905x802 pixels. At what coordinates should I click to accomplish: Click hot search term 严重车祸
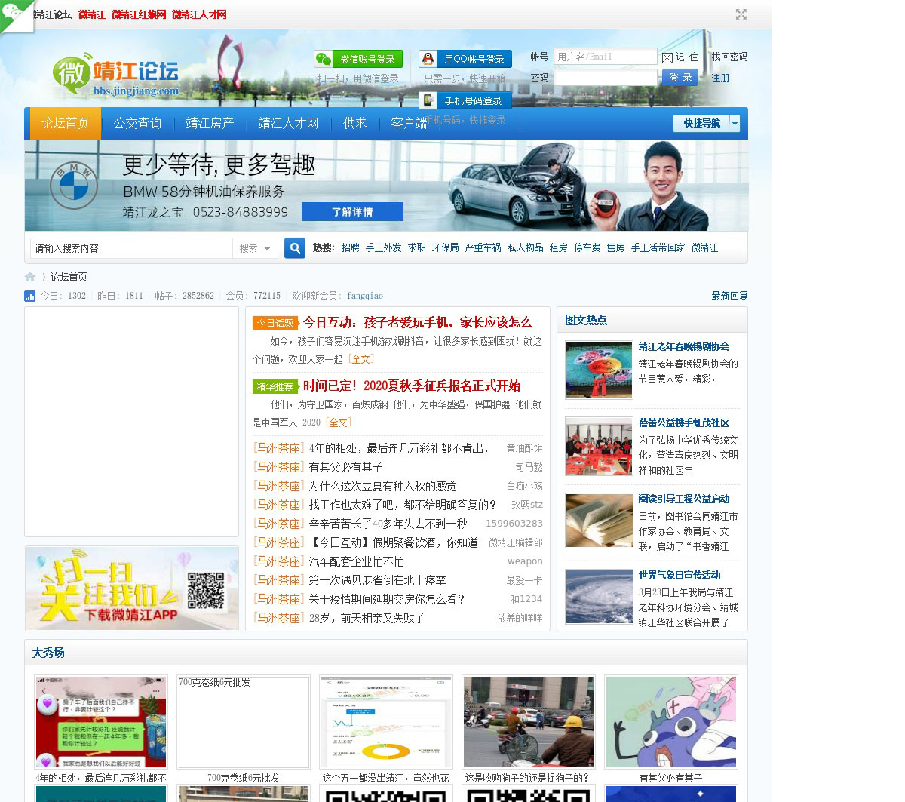(483, 247)
